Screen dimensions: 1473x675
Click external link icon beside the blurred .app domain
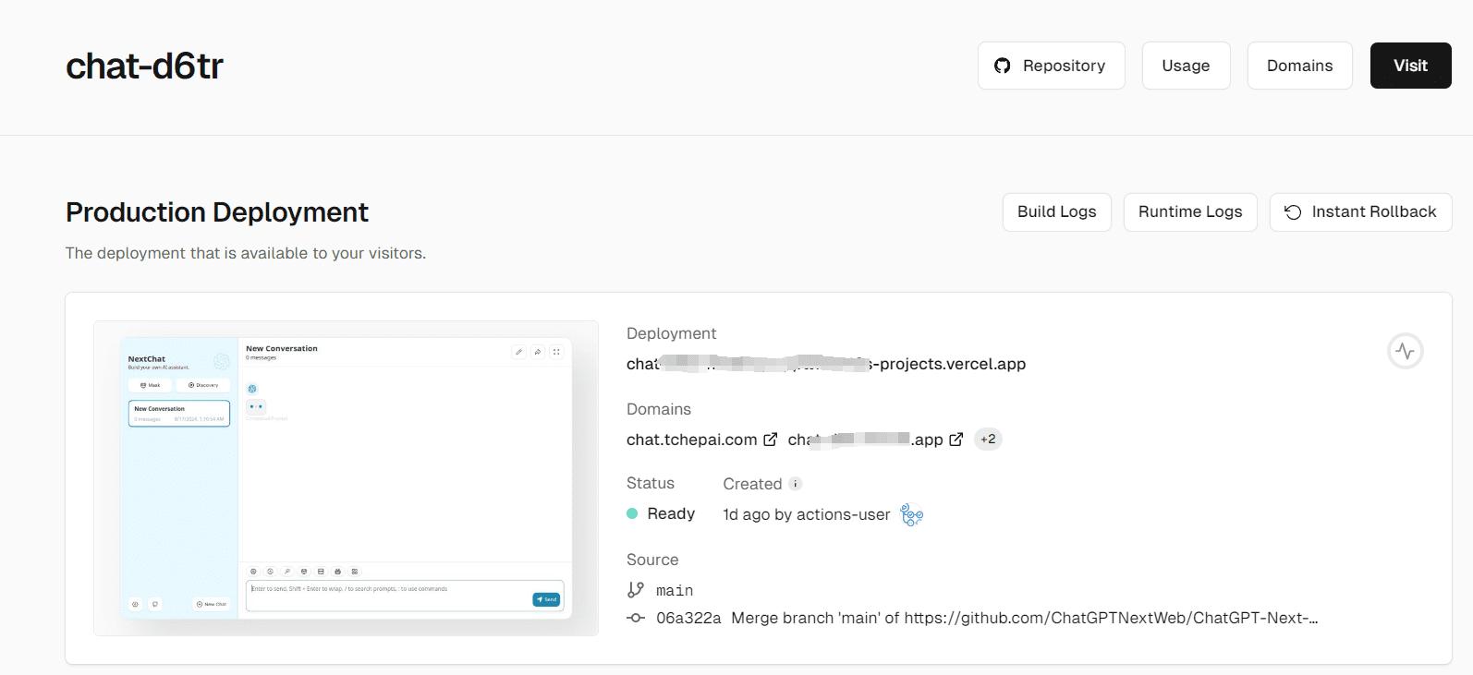[x=956, y=440]
